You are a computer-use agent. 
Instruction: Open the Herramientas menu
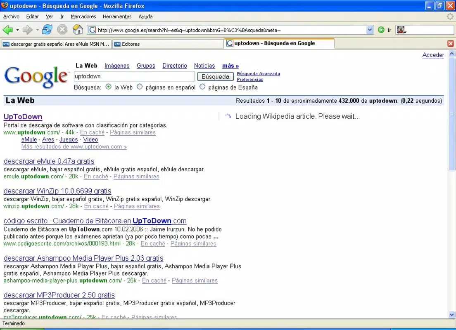(x=117, y=16)
